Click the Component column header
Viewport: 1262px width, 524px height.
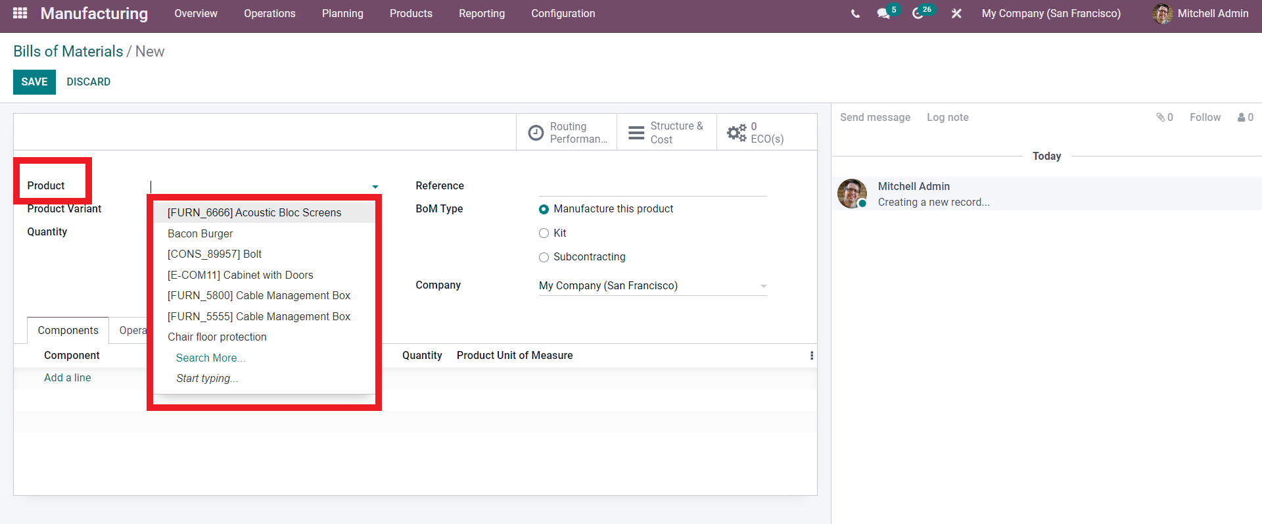72,355
